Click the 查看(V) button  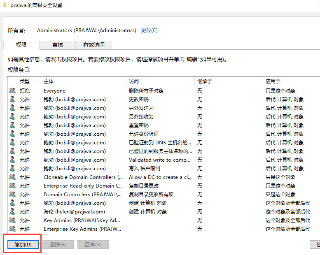tap(93, 244)
